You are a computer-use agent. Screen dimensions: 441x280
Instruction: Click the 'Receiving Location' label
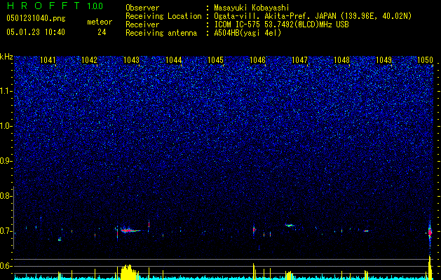click(163, 16)
